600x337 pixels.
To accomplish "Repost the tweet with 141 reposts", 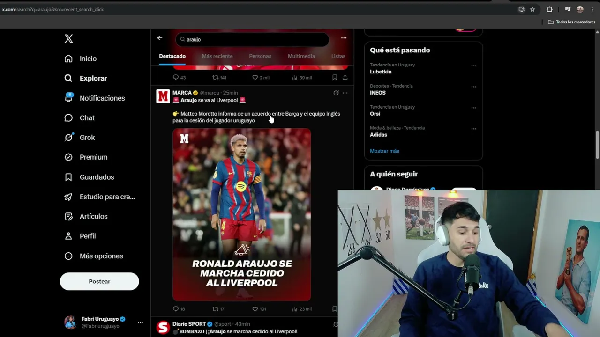I will (x=219, y=77).
